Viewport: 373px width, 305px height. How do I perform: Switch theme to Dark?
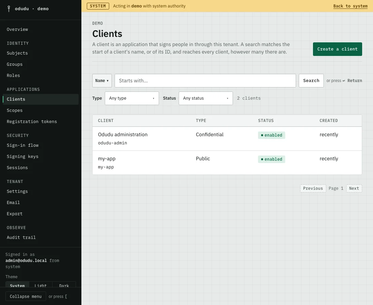(x=64, y=285)
